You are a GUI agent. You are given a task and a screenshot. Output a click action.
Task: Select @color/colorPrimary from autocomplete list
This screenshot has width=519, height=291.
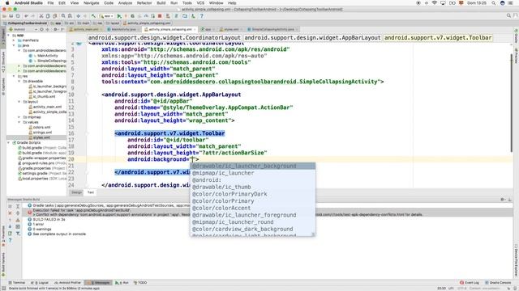click(252, 201)
